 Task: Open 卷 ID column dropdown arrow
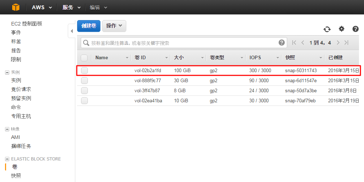pyautogui.click(x=166, y=58)
